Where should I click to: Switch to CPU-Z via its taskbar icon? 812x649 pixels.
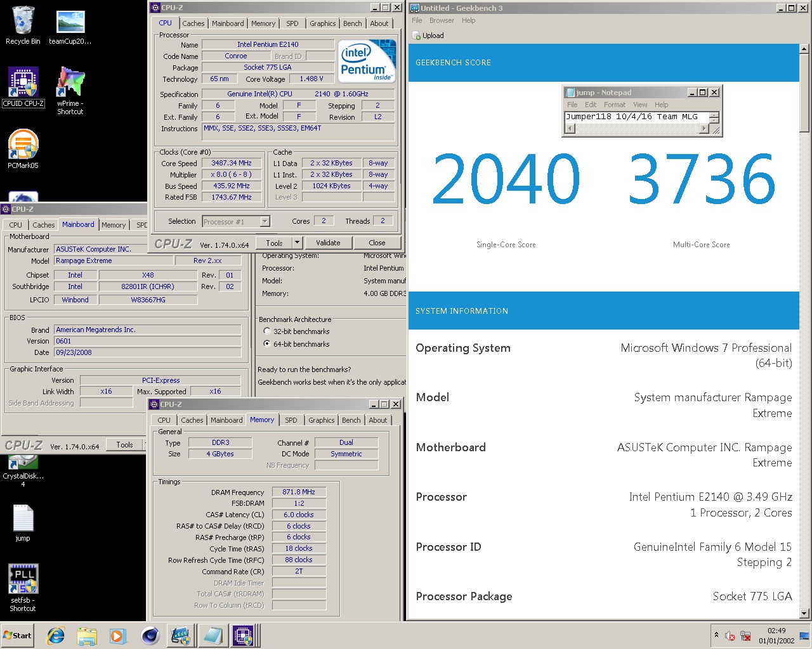(243, 636)
